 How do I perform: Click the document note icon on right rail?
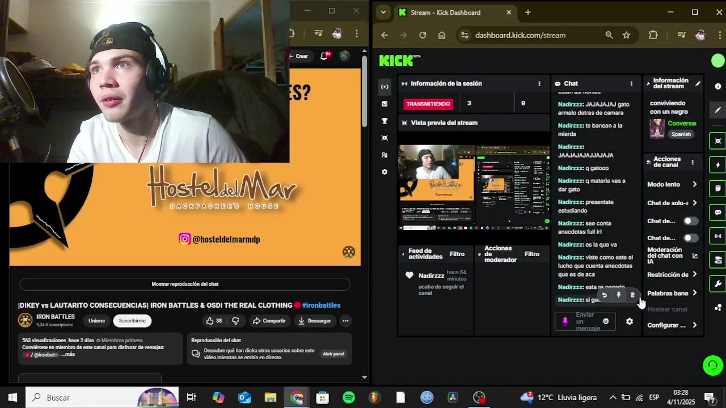(x=718, y=188)
